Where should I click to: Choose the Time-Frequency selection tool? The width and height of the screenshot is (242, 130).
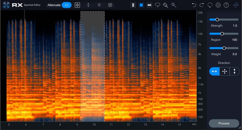[x=141, y=5]
